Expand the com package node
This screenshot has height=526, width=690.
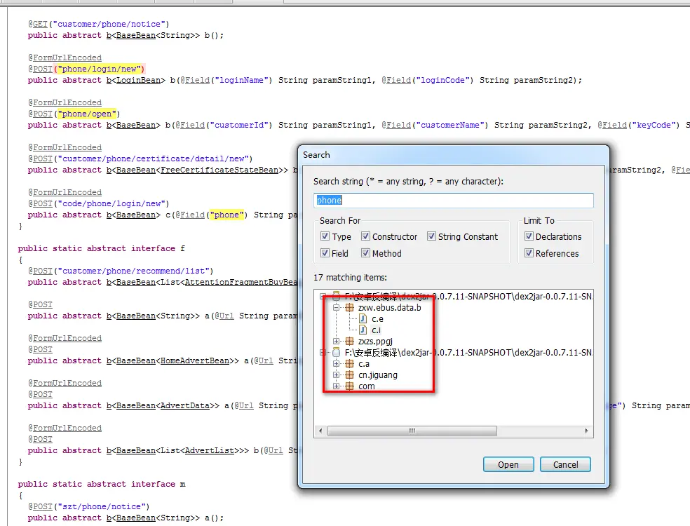(x=336, y=386)
